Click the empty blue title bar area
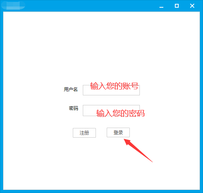The height and width of the screenshot is (193, 203). [x=91, y=6]
